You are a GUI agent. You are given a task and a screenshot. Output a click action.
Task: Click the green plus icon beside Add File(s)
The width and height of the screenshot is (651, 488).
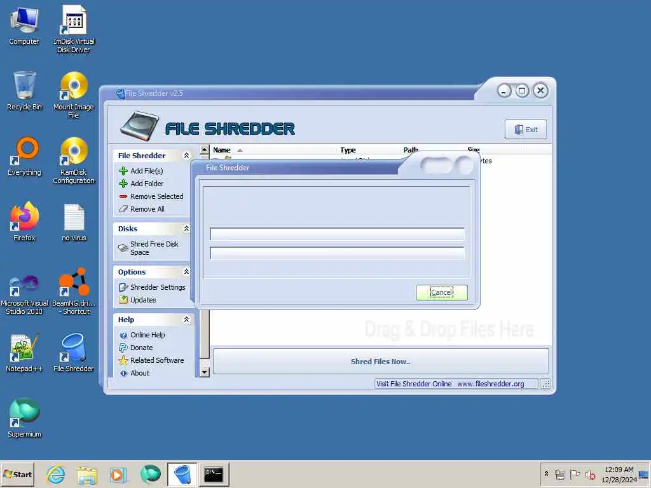click(123, 171)
